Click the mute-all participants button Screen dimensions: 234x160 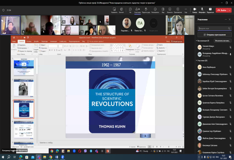point(222,41)
